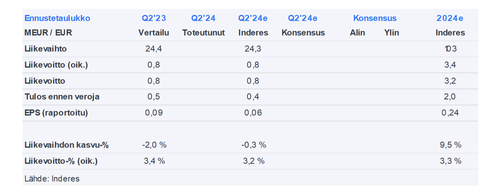This screenshot has width=486, height=194.
Task: Click the Ylin consensus subheader
Action: pyautogui.click(x=391, y=33)
